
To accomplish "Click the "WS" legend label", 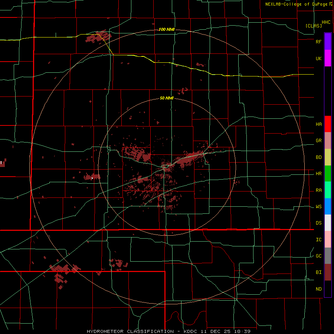I will 318,207.
